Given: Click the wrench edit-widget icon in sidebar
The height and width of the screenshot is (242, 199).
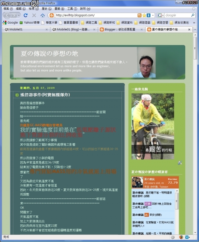Looking at the screenshot, I should pos(180,163).
